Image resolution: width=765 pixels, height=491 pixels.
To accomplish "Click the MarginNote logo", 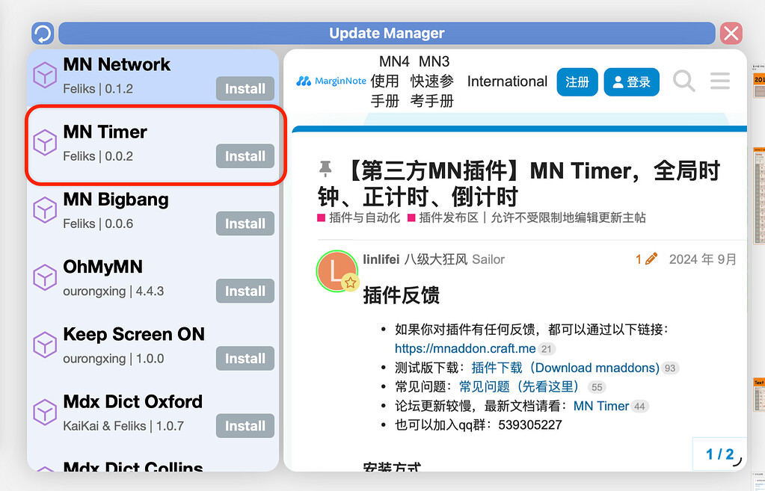I will coord(331,81).
